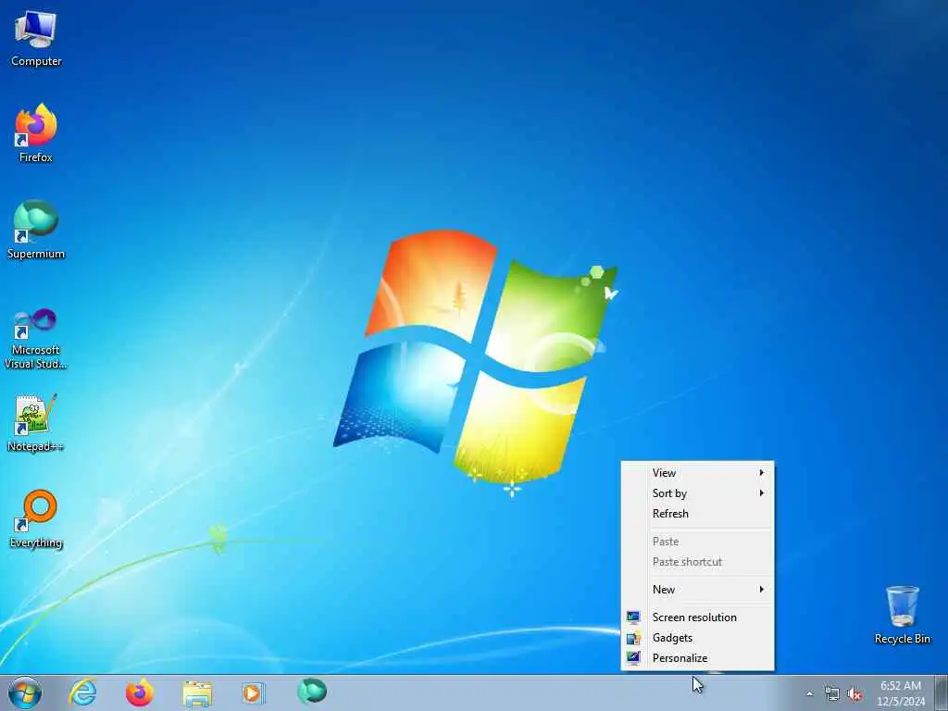This screenshot has width=948, height=711.
Task: Open Gadgets from the context menu
Action: pyautogui.click(x=698, y=638)
